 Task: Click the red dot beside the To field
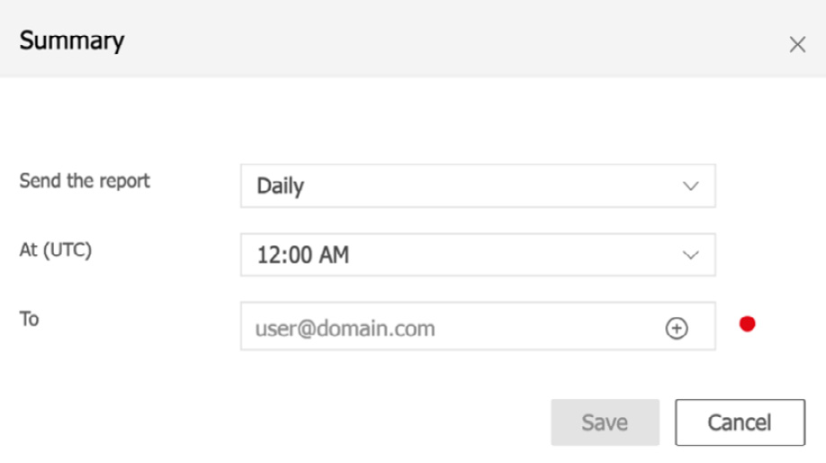pos(747,324)
